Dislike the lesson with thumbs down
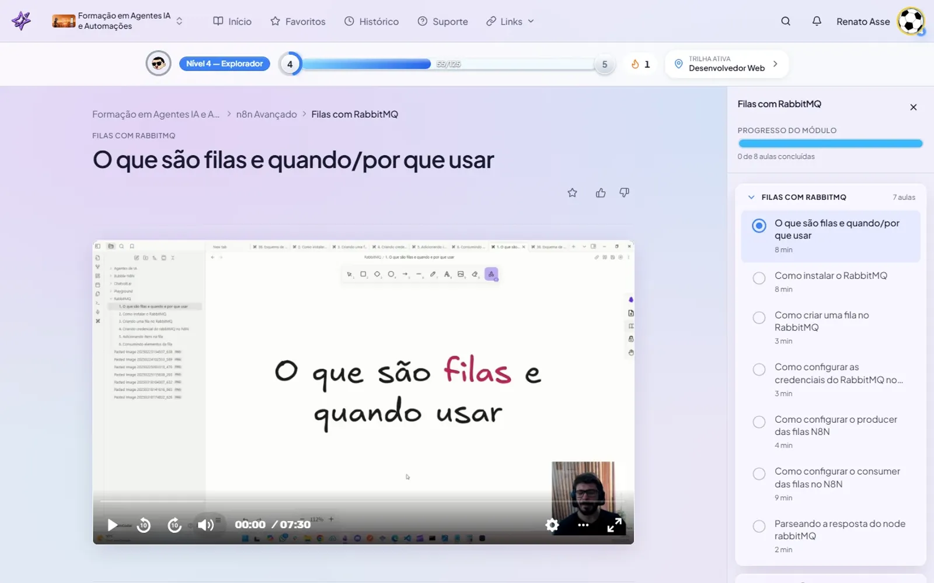The height and width of the screenshot is (583, 934). point(624,193)
